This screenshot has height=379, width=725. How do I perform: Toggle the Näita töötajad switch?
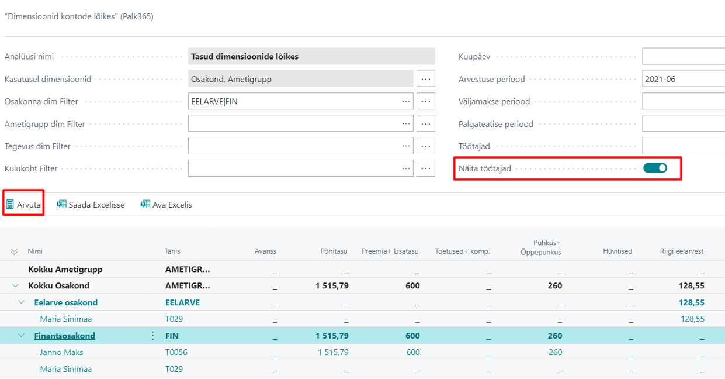click(655, 168)
